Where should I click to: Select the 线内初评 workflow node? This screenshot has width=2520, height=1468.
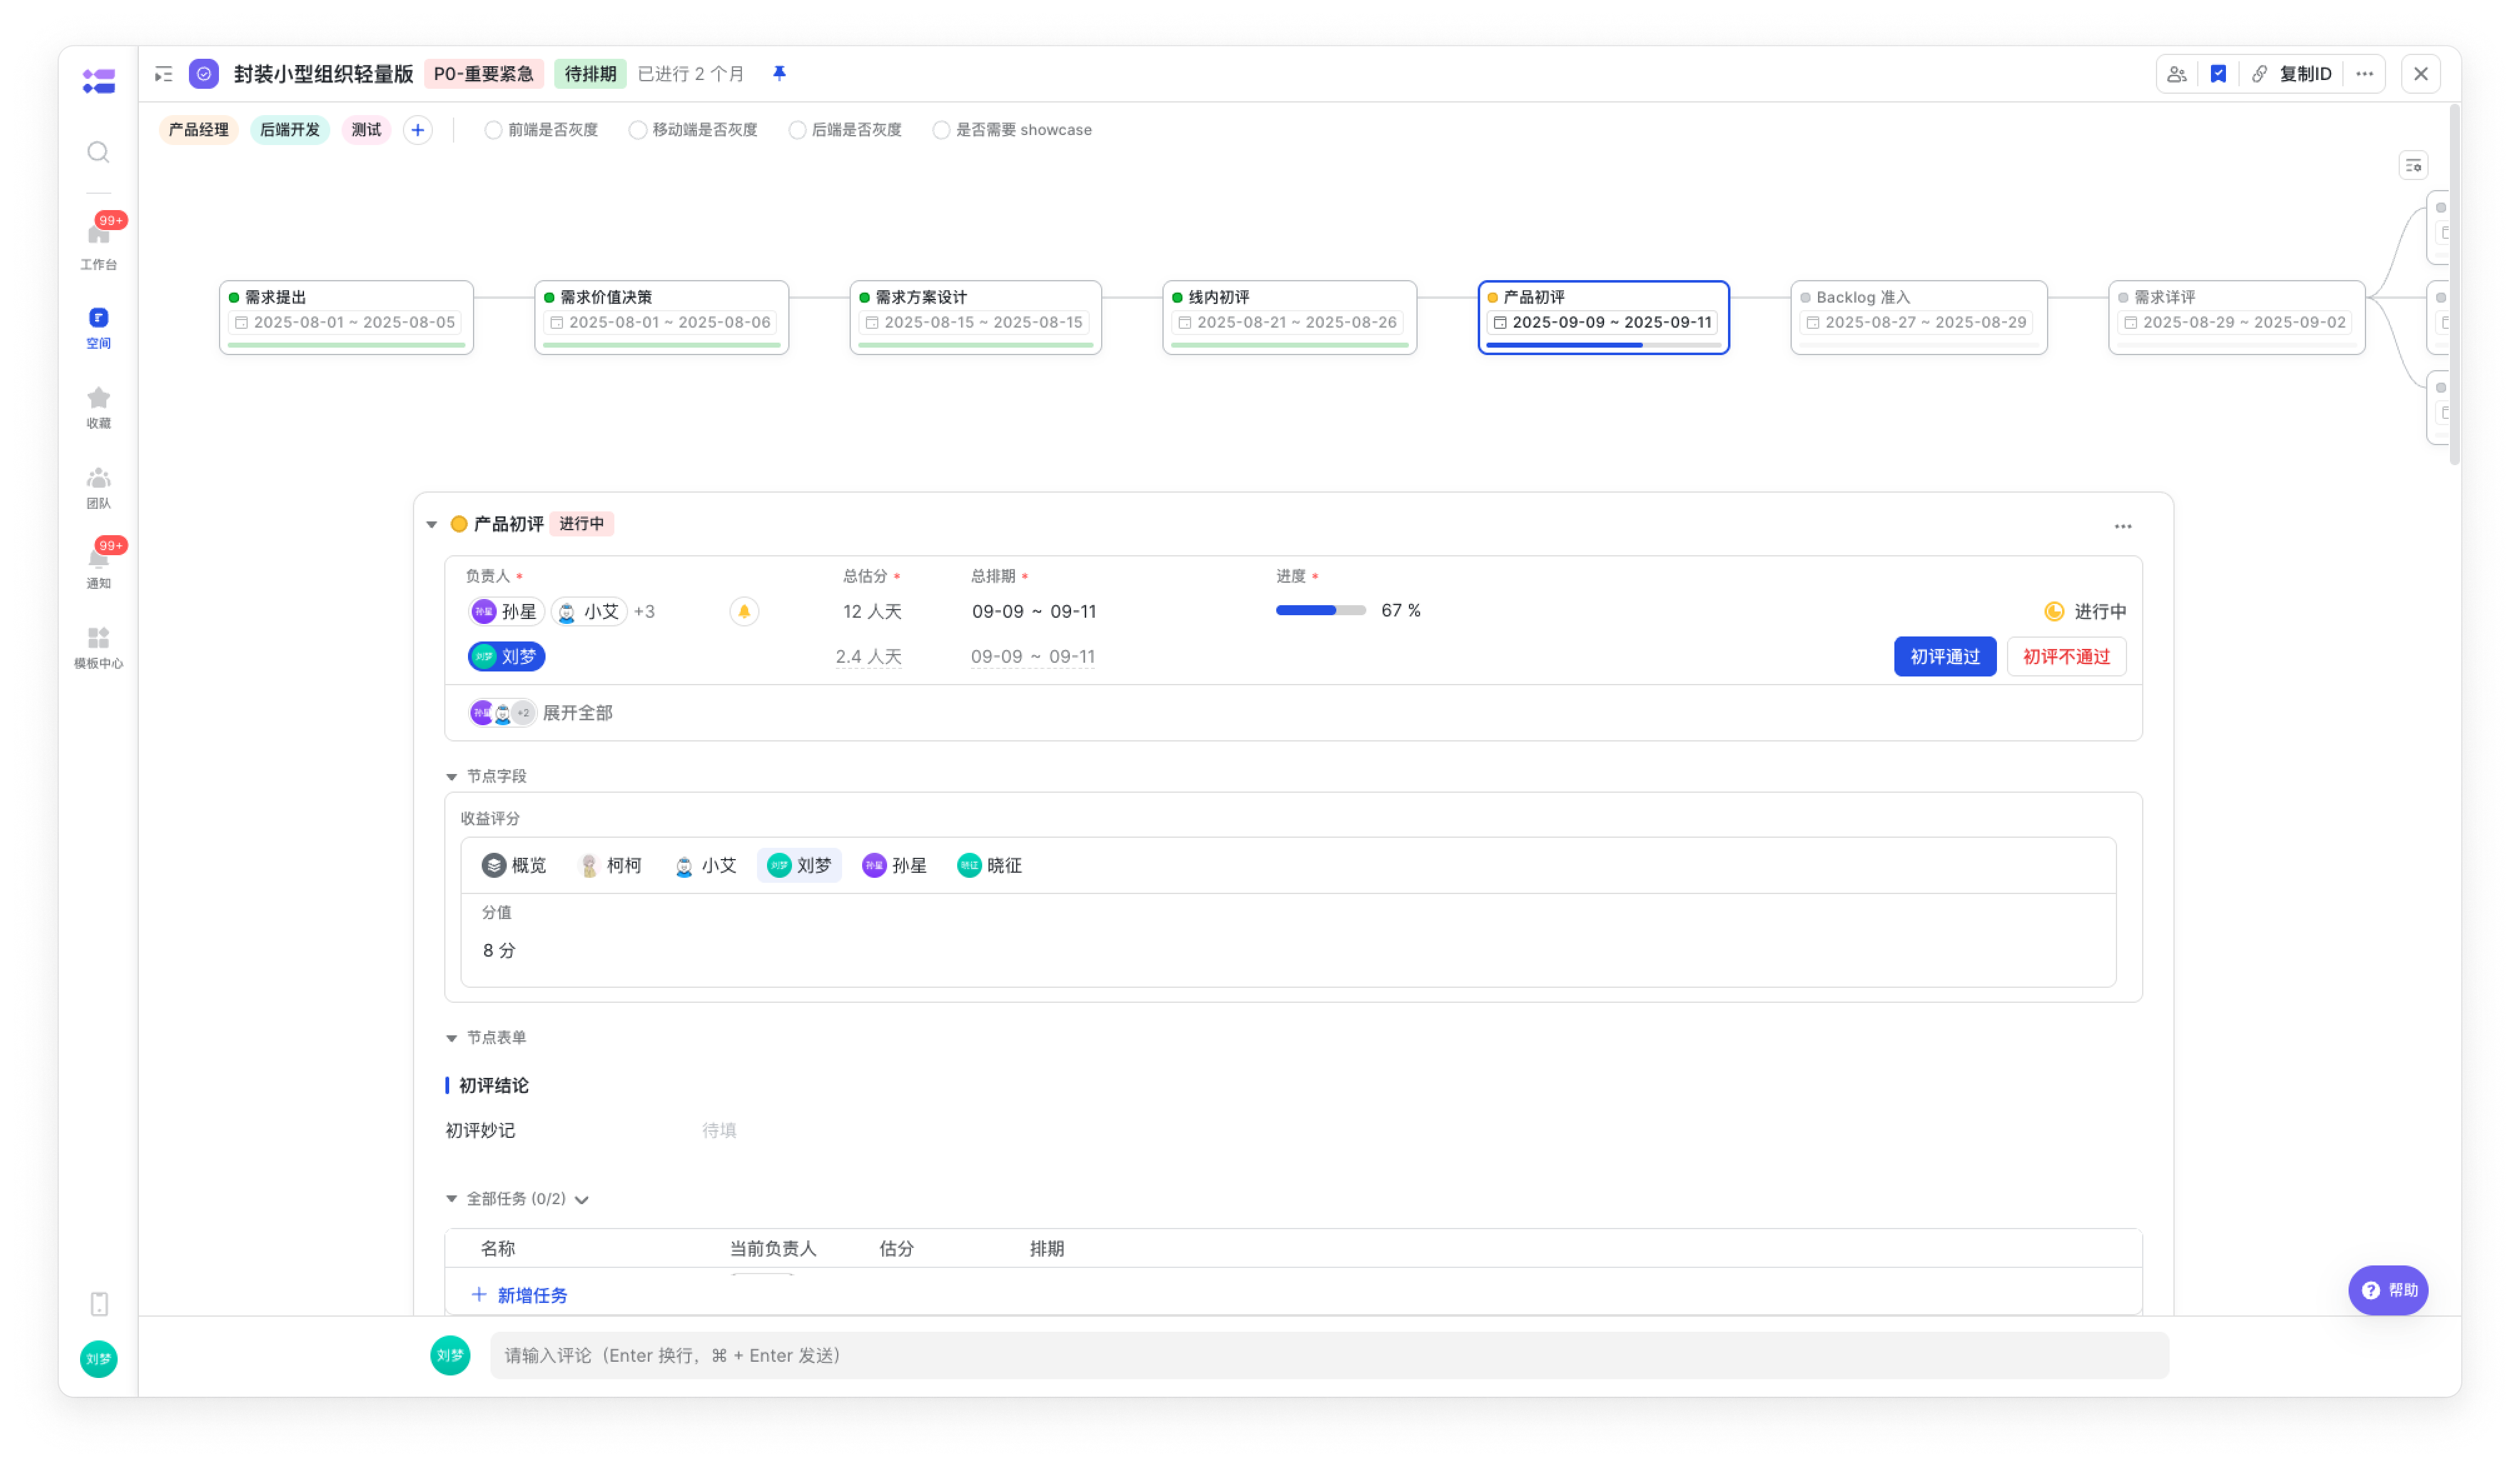point(1289,318)
